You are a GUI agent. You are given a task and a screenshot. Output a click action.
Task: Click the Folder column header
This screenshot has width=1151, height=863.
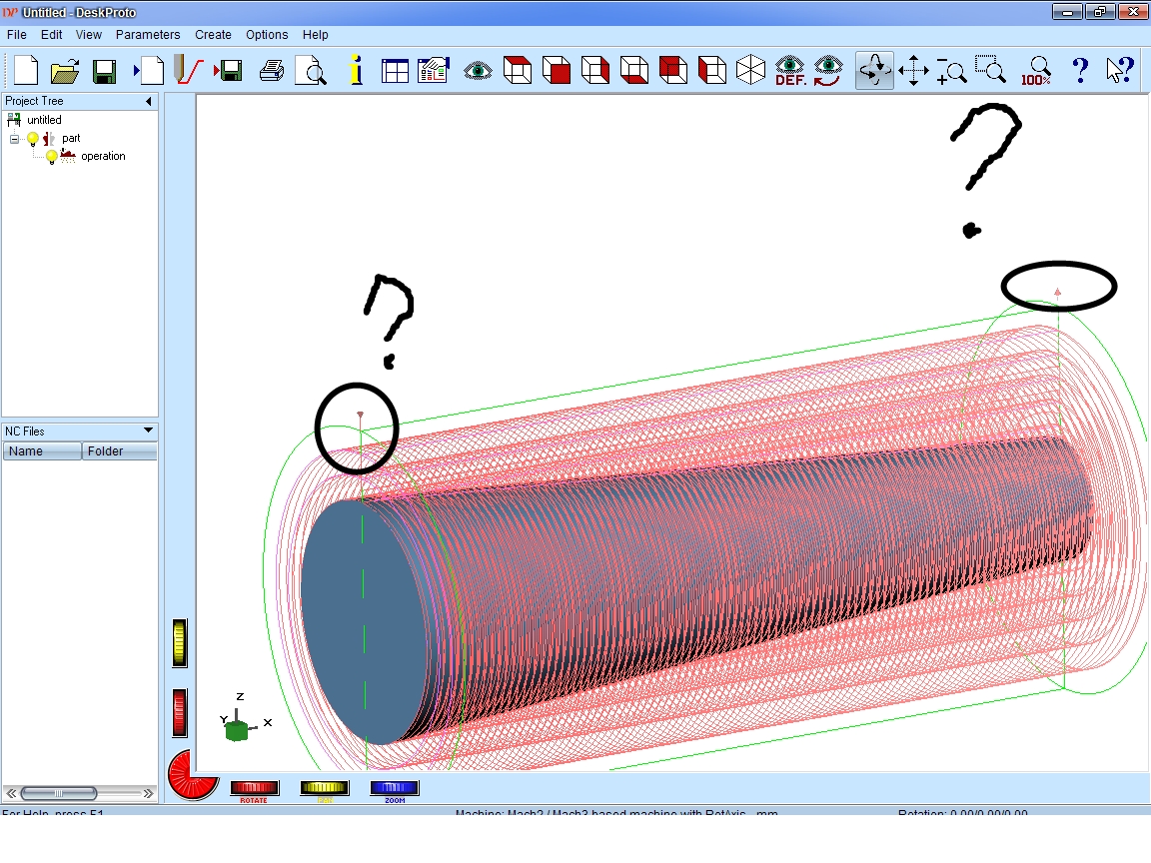119,451
